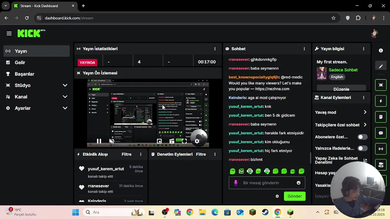The image size is (390, 219).
Task: Unmute the stream preview audio
Action: pyautogui.click(x=112, y=141)
